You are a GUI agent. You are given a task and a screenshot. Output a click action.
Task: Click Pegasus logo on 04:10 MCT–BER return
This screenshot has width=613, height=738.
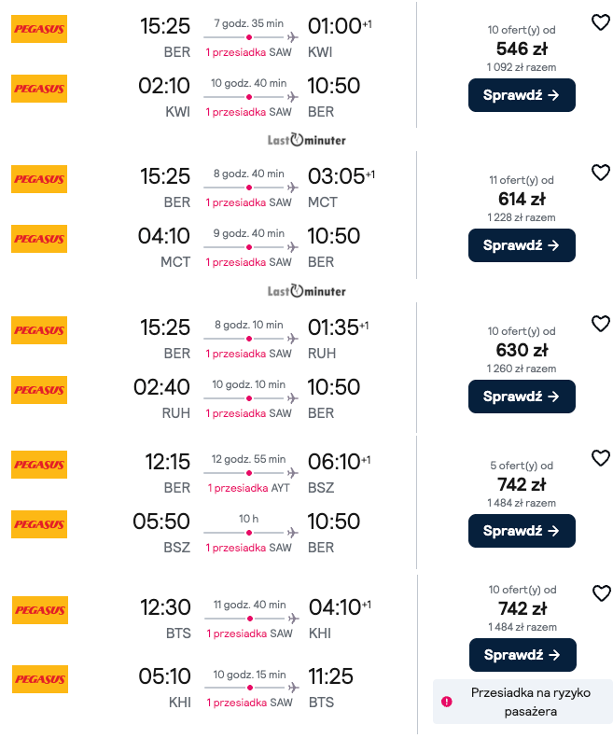tap(39, 239)
